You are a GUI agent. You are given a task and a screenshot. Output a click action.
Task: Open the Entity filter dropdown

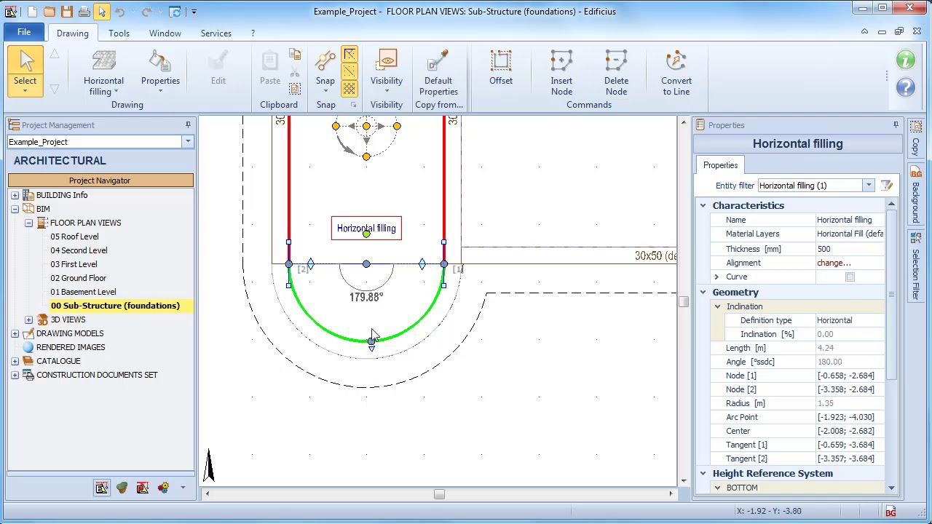click(868, 186)
